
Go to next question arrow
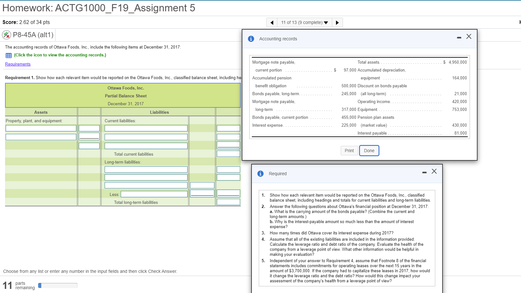pyautogui.click(x=337, y=22)
